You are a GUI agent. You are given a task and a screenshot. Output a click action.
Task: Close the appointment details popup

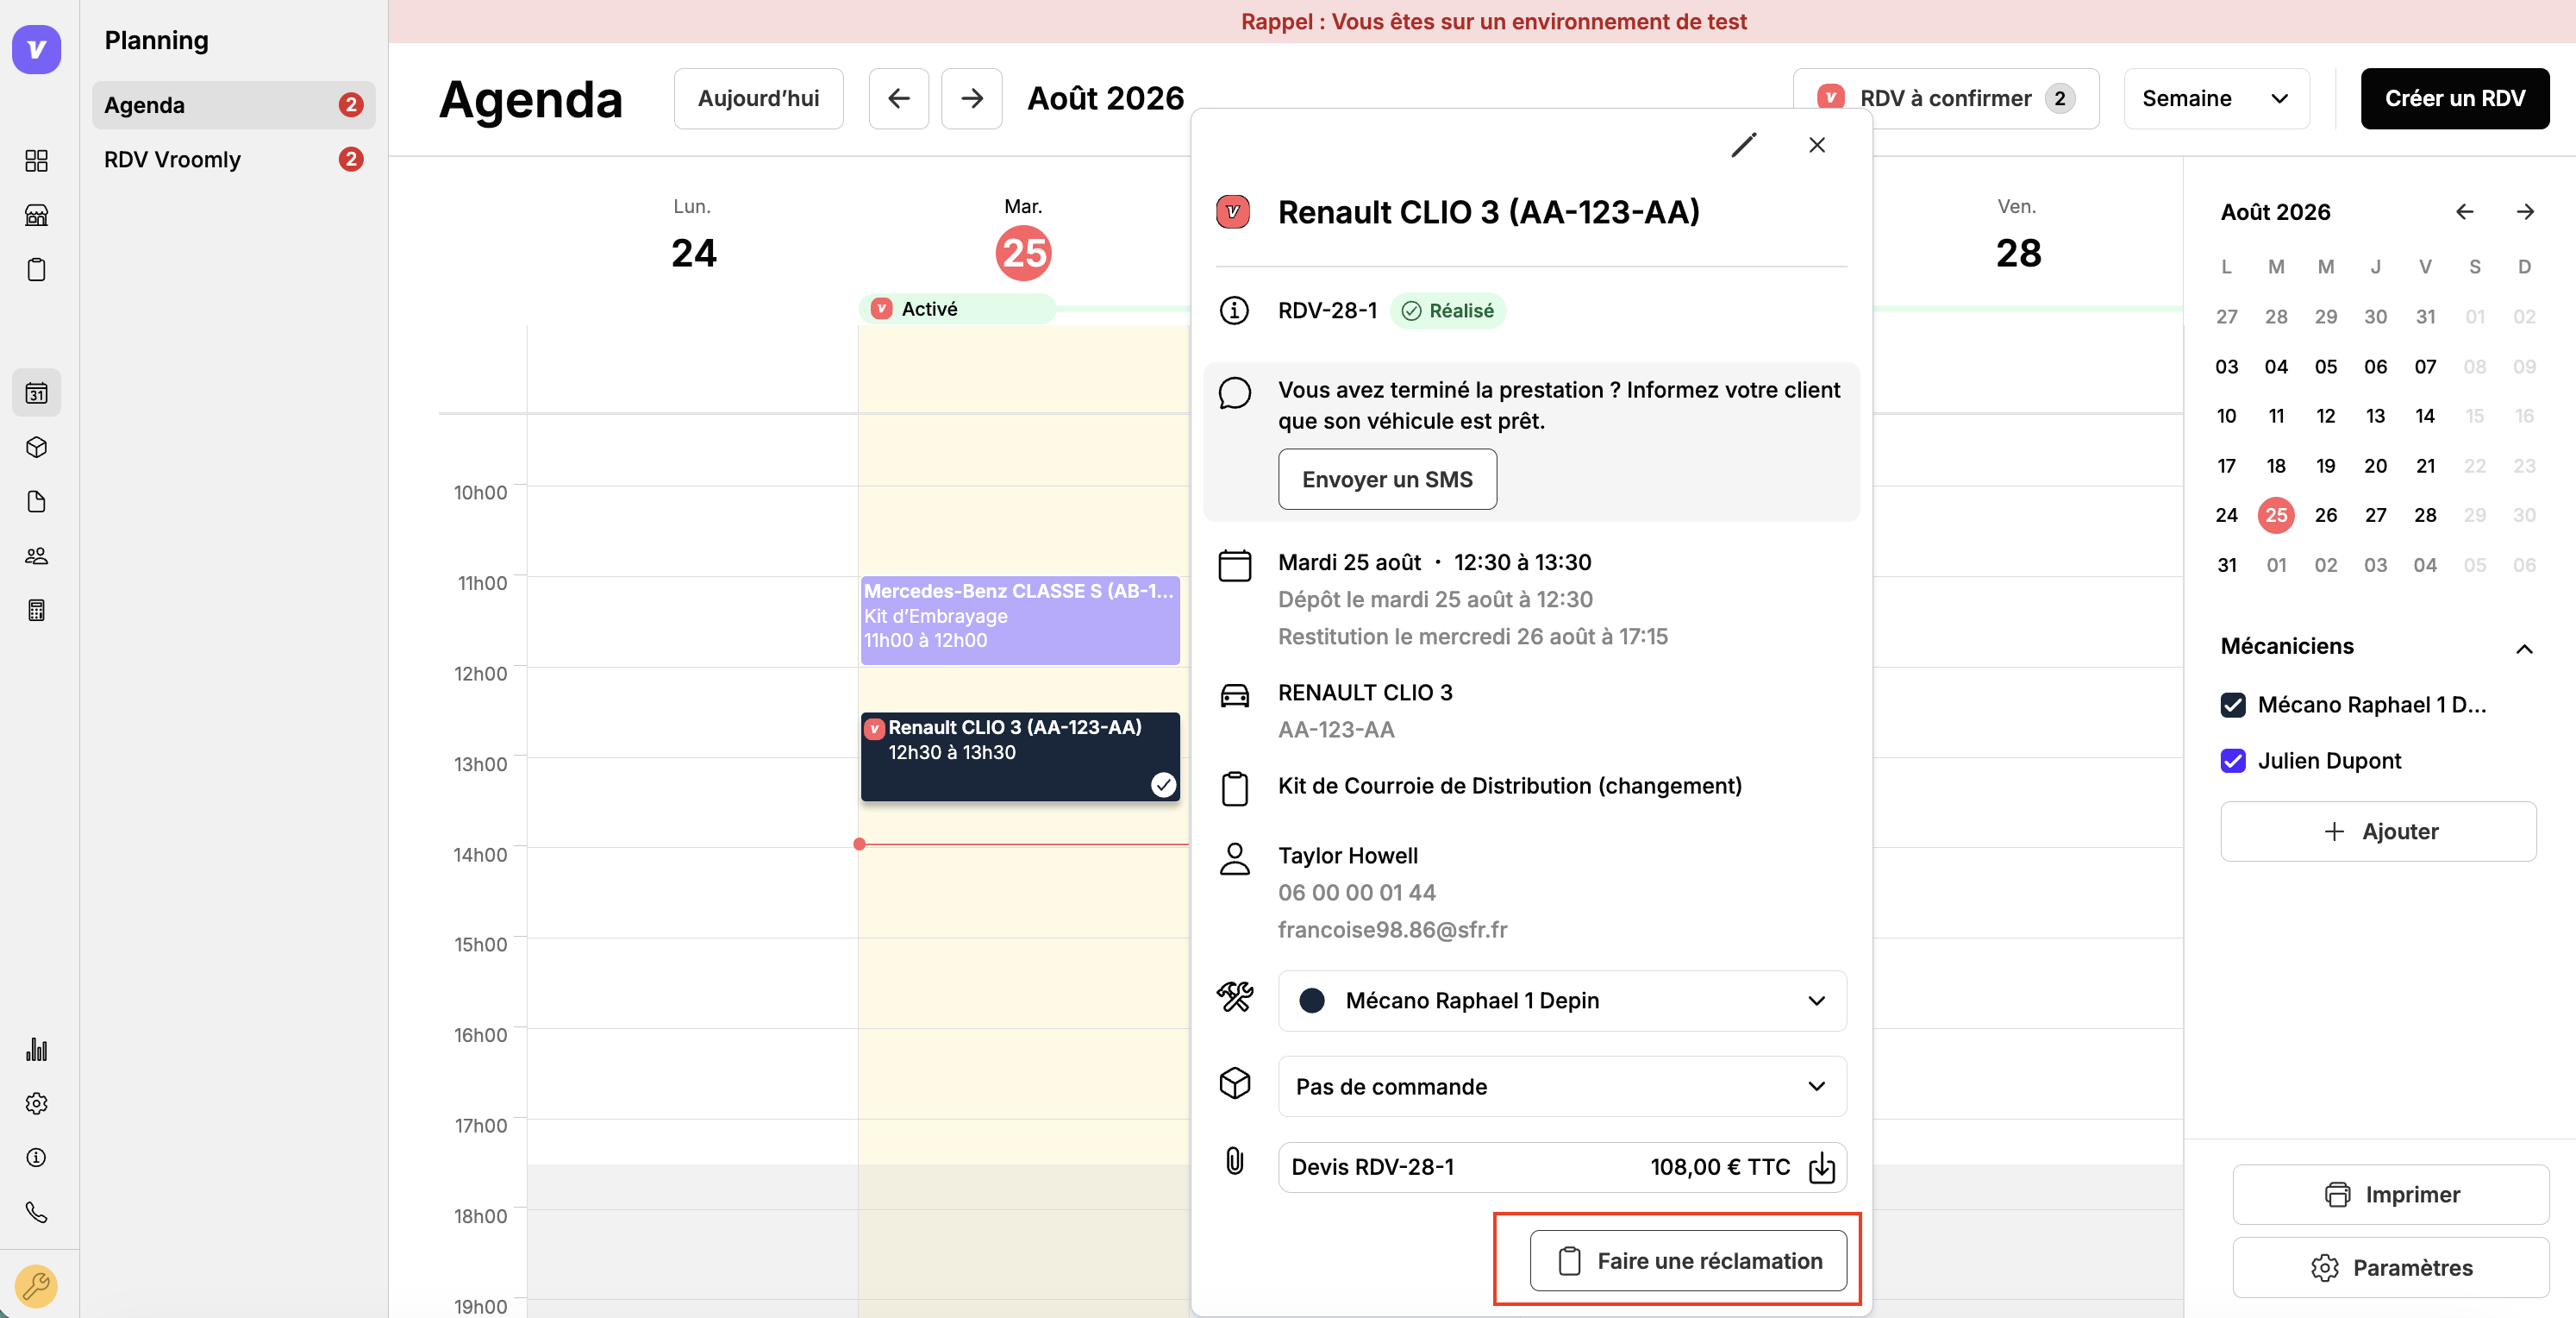click(1816, 145)
